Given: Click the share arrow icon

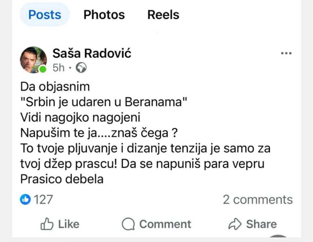Looking at the screenshot, I should [235, 224].
